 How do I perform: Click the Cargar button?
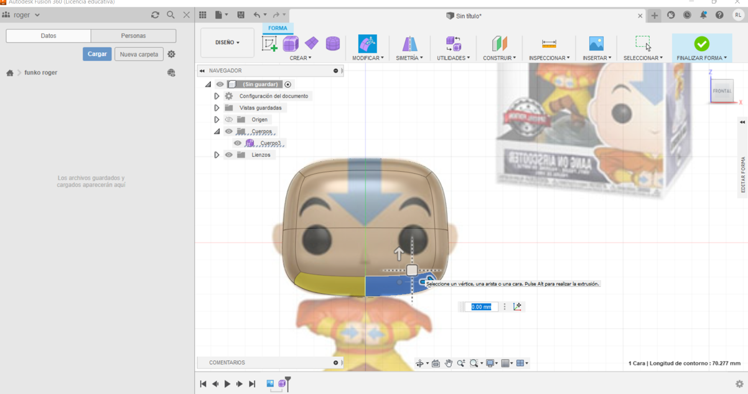click(x=97, y=54)
